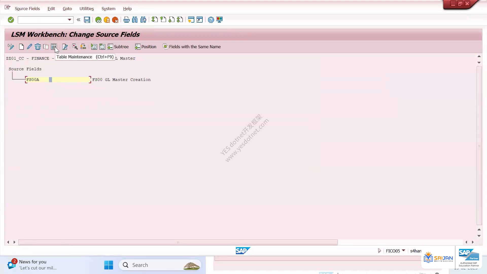The width and height of the screenshot is (487, 274).
Task: Jump to Last Page icon
Action: coord(180,20)
